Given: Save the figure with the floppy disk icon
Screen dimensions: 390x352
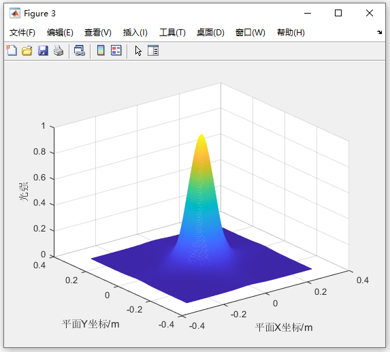Looking at the screenshot, I should [x=43, y=50].
